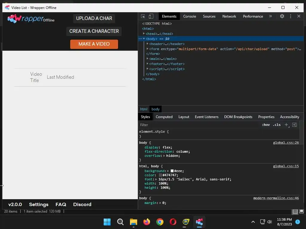
Task: Focus the styles Filter field
Action: coord(199,125)
